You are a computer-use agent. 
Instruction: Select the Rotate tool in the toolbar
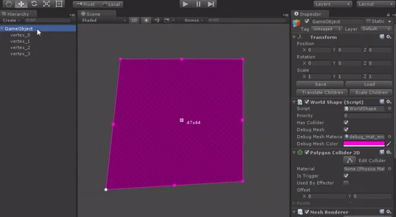pyautogui.click(x=34, y=4)
